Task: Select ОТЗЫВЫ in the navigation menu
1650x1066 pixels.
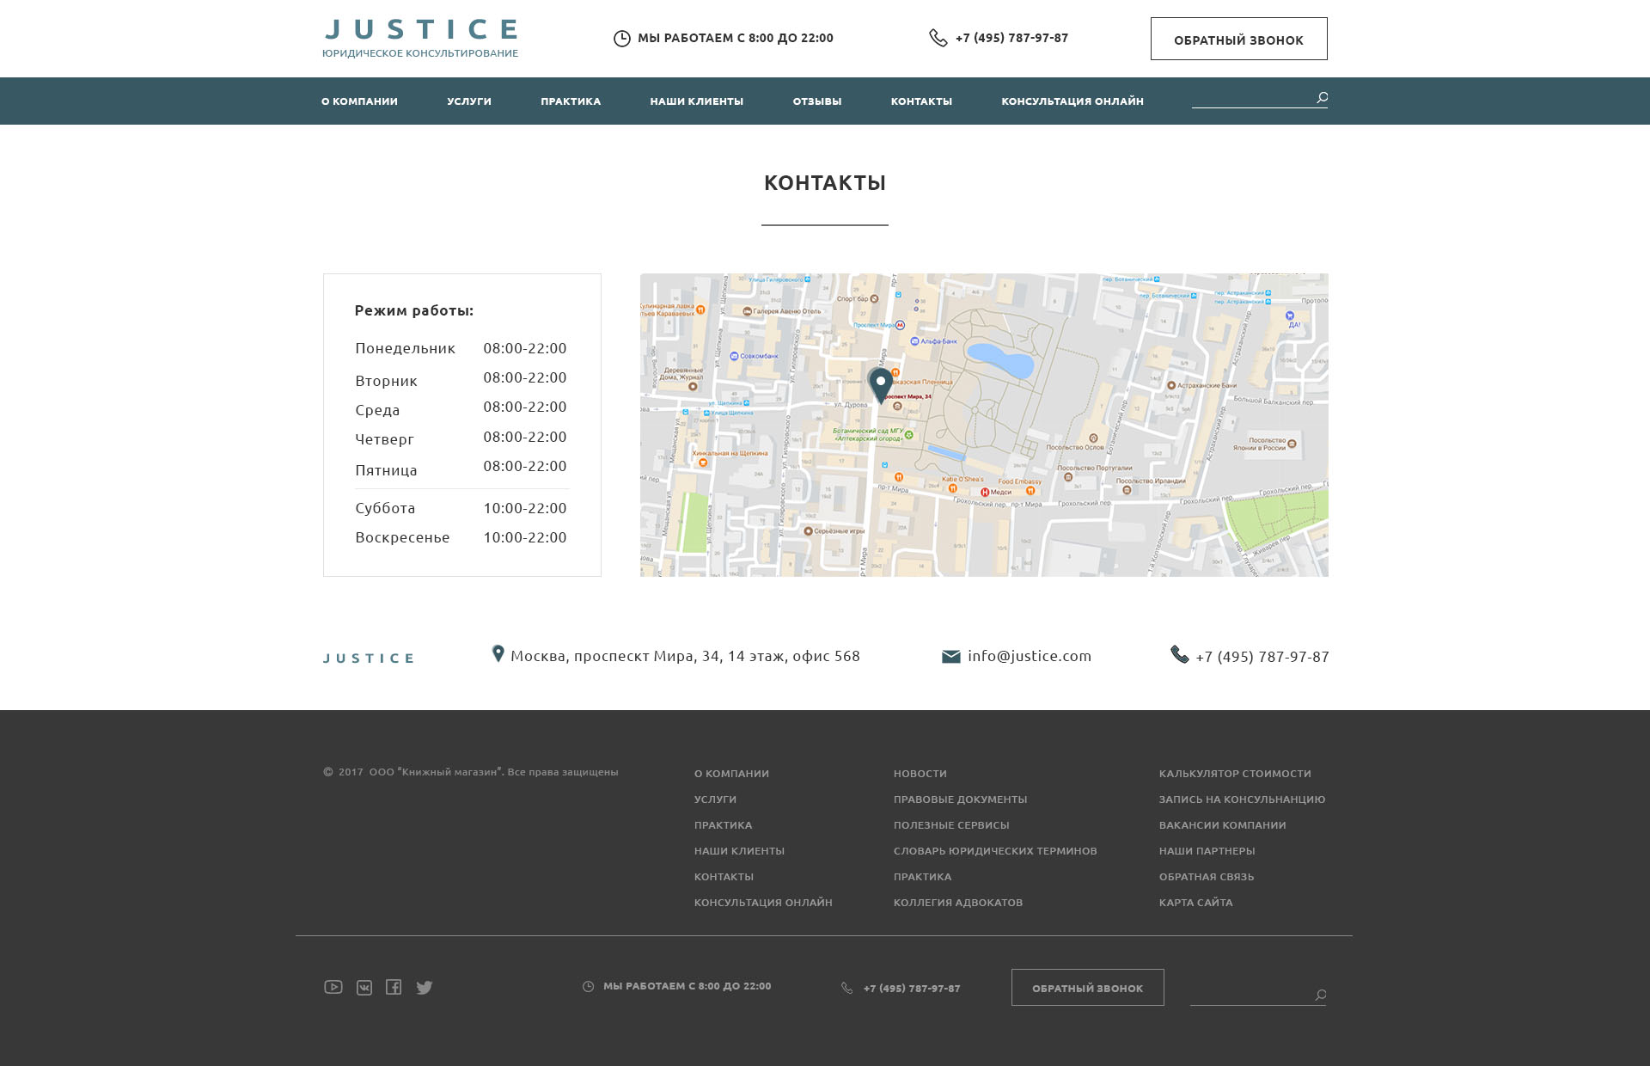Action: 816,101
